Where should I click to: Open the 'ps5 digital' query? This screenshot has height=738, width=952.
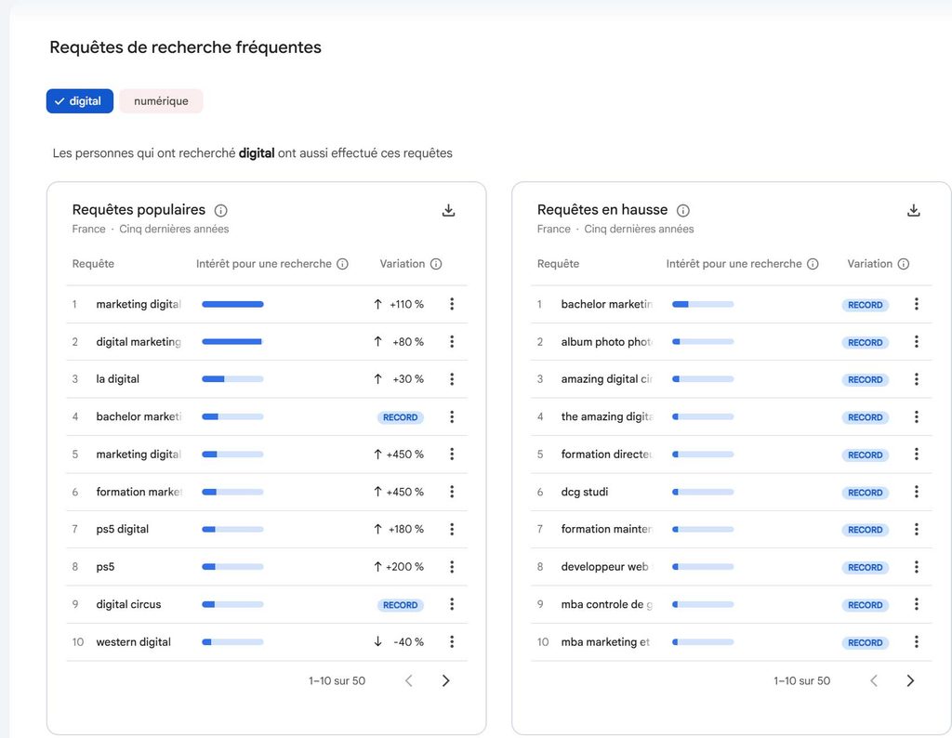(123, 529)
